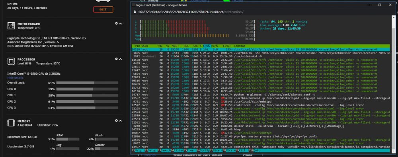Maximize the Chrome web terminal window
The image size is (398, 157).
point(380,5)
